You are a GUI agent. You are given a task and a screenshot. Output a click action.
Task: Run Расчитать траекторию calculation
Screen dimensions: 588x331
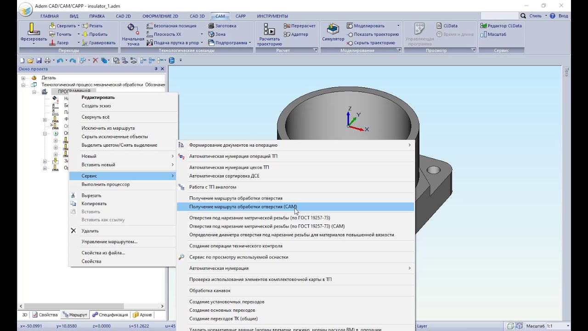(x=269, y=34)
